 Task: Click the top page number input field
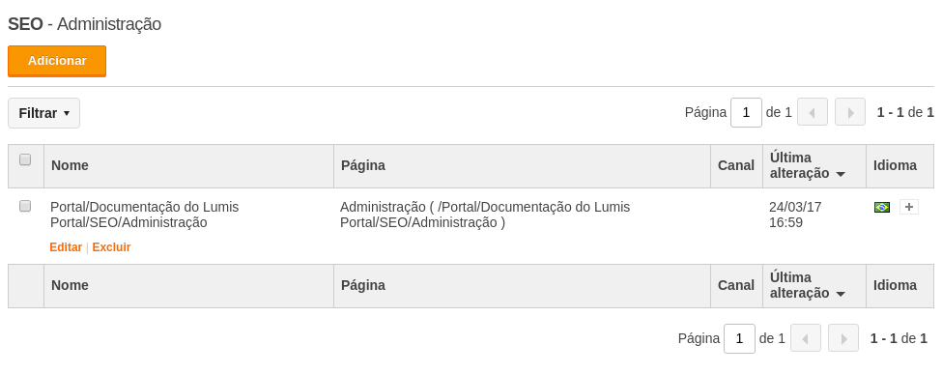click(x=746, y=112)
